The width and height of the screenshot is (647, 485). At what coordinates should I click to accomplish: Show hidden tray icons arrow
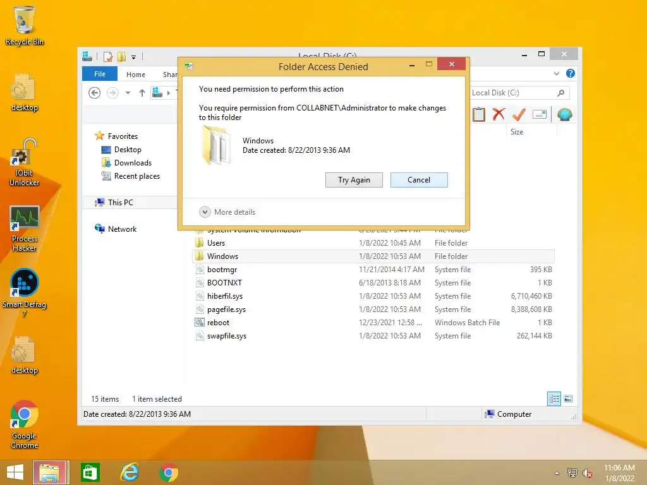click(557, 473)
